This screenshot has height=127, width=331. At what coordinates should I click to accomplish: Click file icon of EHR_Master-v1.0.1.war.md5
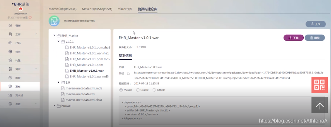(x=67, y=76)
